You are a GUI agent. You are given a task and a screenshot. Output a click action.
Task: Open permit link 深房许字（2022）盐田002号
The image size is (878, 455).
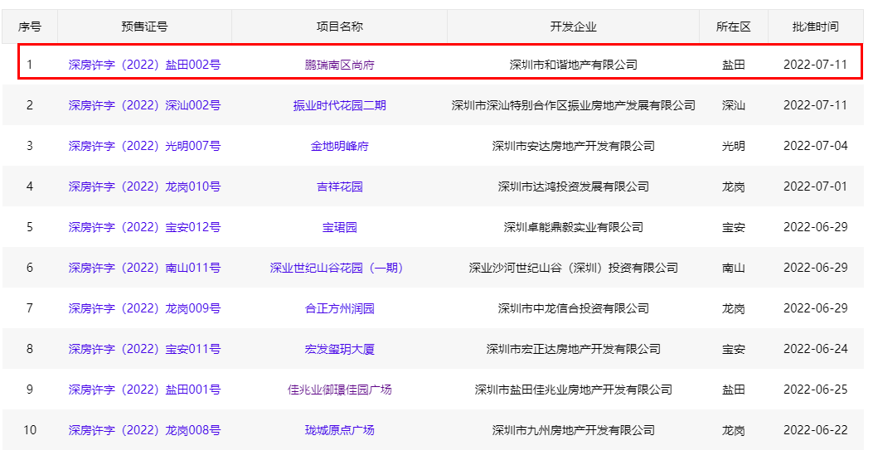point(144,65)
